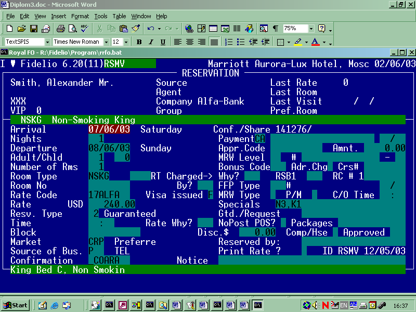Open the Table menu
Screen dimensions: 416x312
(x=119, y=16)
